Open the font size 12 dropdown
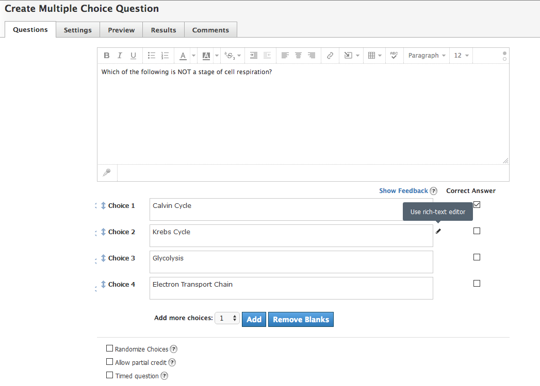This screenshot has height=386, width=540. point(461,56)
